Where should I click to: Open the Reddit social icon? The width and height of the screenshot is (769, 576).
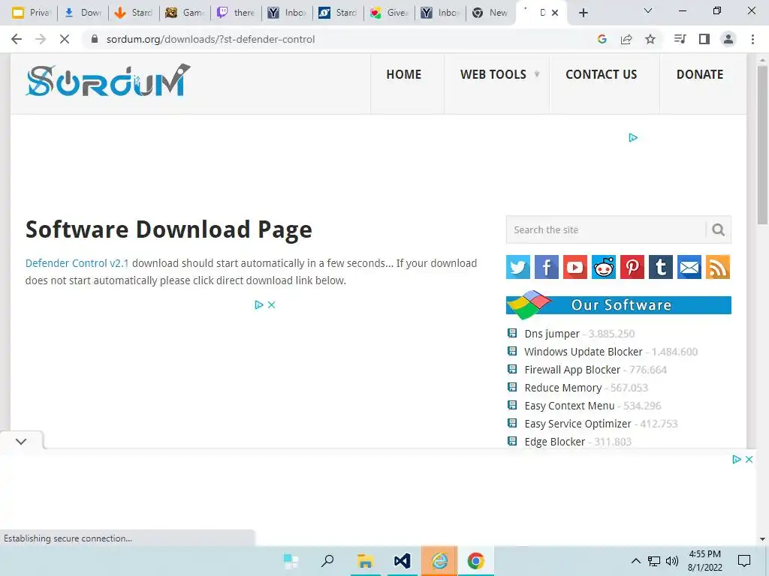point(604,267)
